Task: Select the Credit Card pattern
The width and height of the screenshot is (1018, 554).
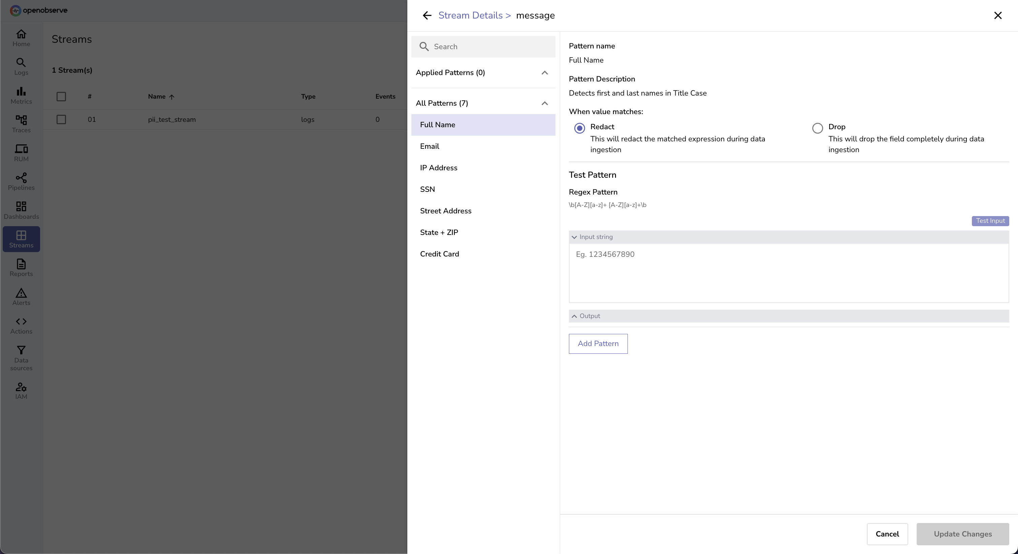Action: click(439, 254)
